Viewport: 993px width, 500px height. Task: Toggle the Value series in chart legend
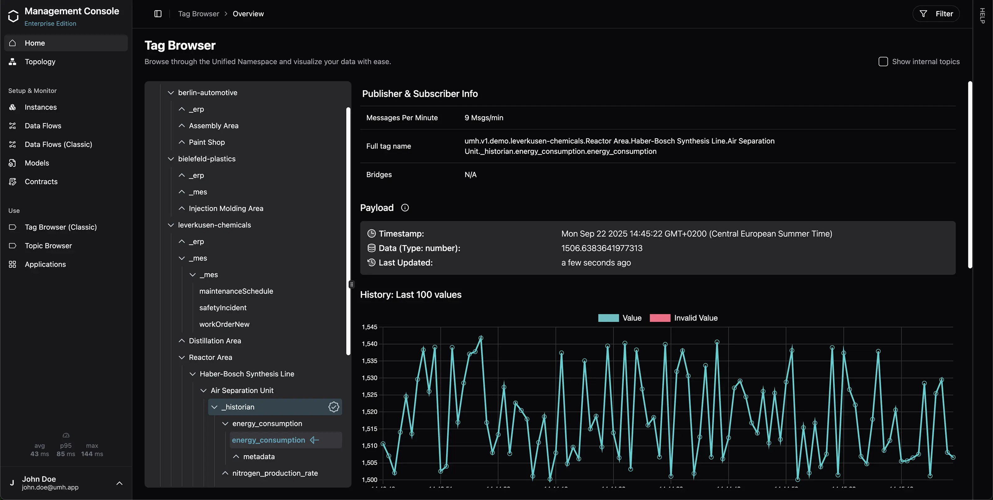(x=608, y=318)
